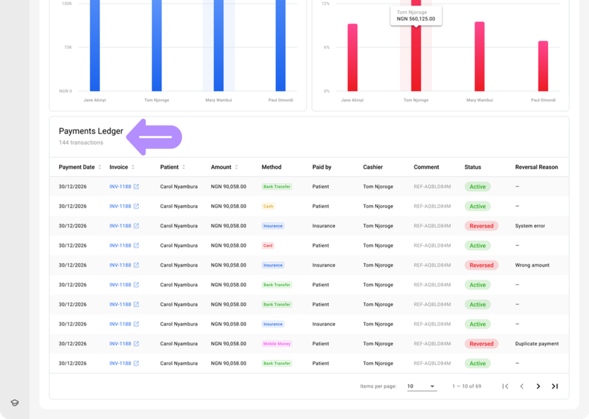Click the Wrong amount reversal reason
589x419 pixels.
[532, 265]
